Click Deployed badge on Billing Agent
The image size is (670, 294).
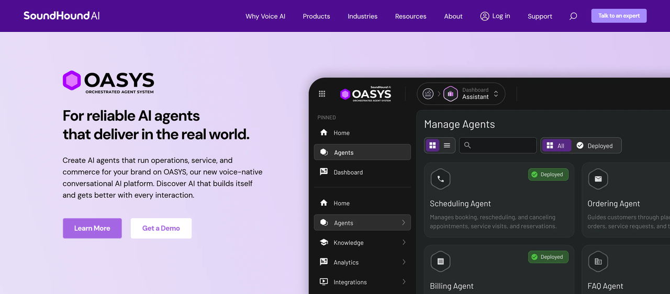point(548,257)
